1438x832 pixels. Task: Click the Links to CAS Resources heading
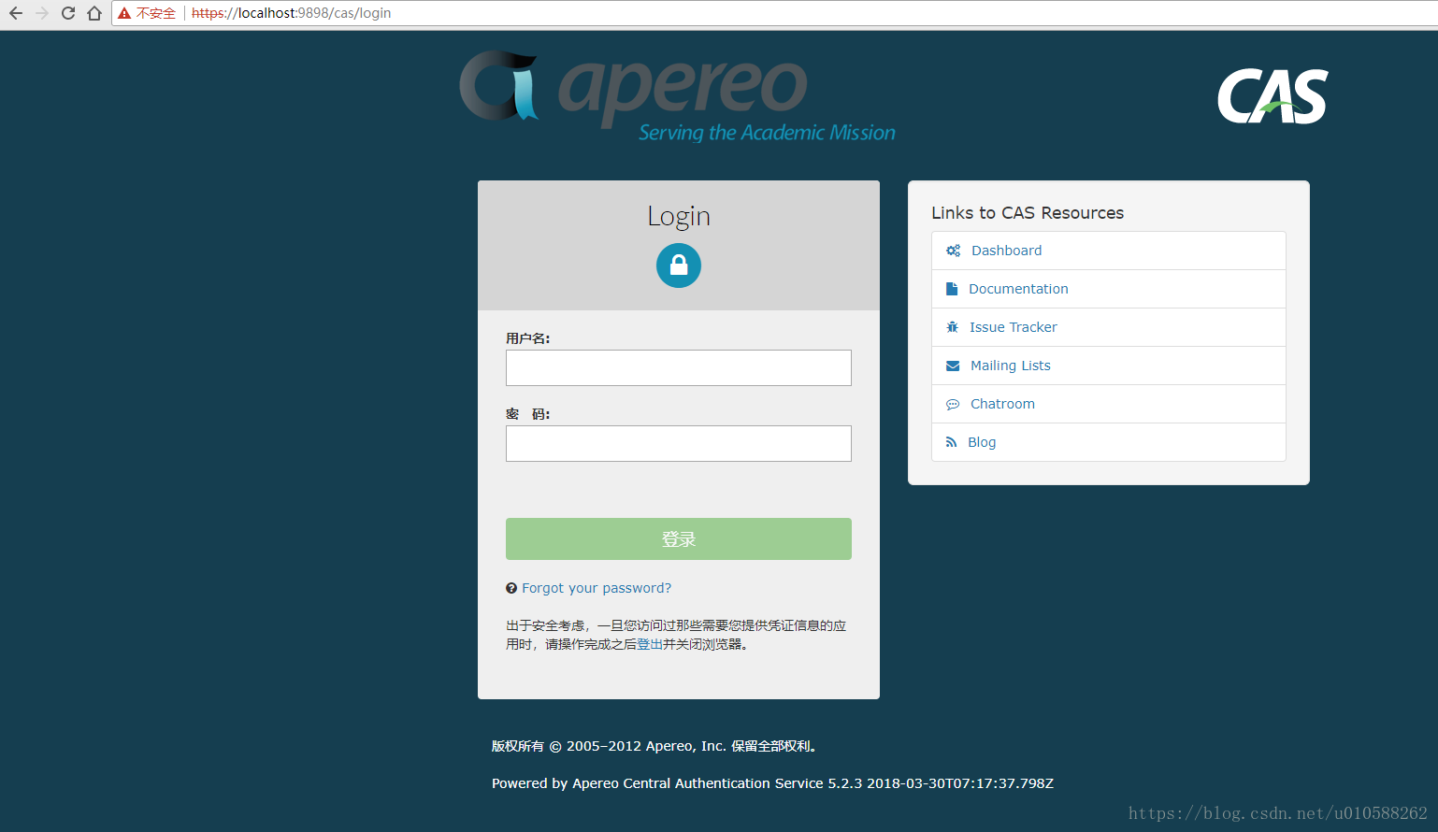point(1028,212)
